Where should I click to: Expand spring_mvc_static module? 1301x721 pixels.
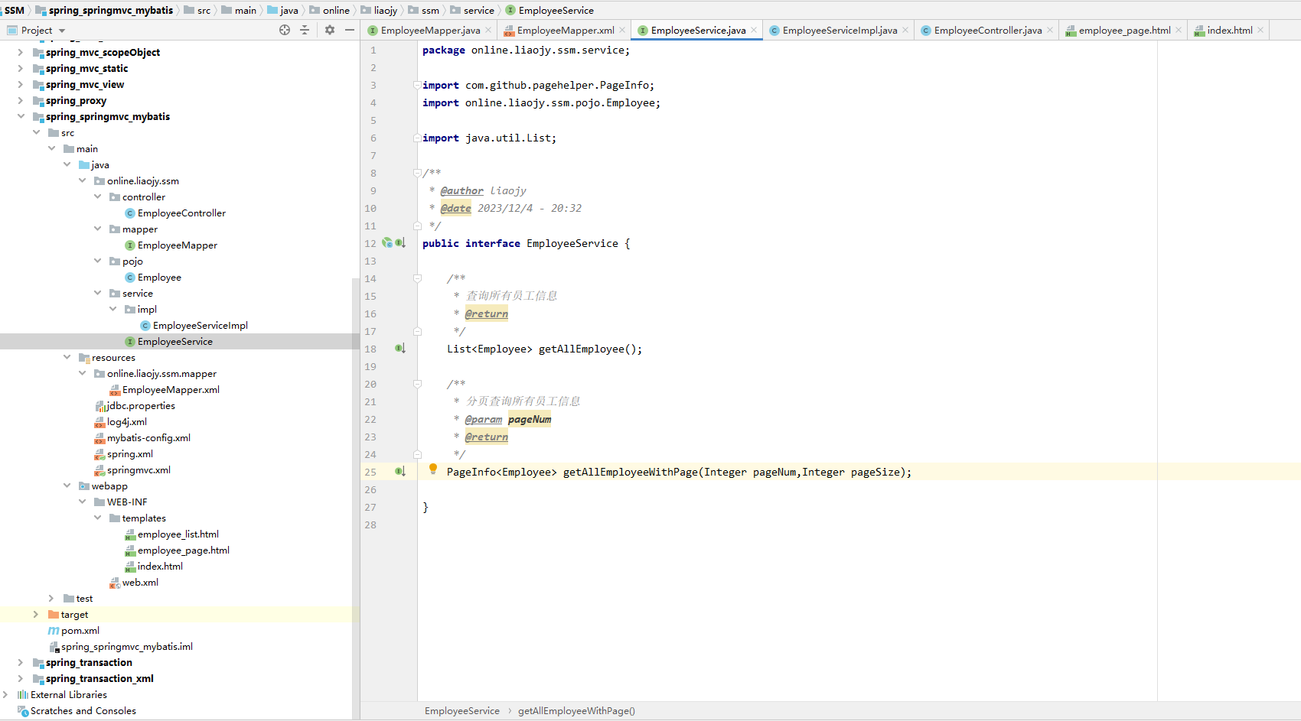click(x=21, y=68)
